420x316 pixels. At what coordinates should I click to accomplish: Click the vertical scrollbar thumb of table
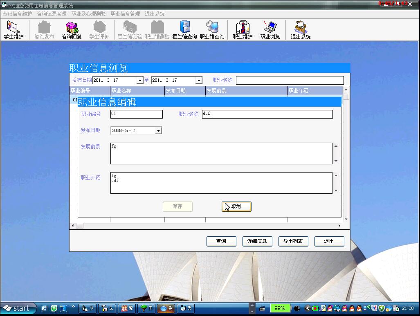click(346, 96)
